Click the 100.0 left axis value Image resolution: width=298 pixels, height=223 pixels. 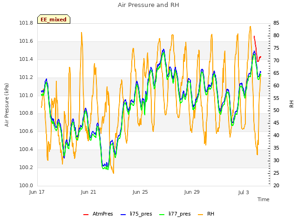tap(26, 185)
